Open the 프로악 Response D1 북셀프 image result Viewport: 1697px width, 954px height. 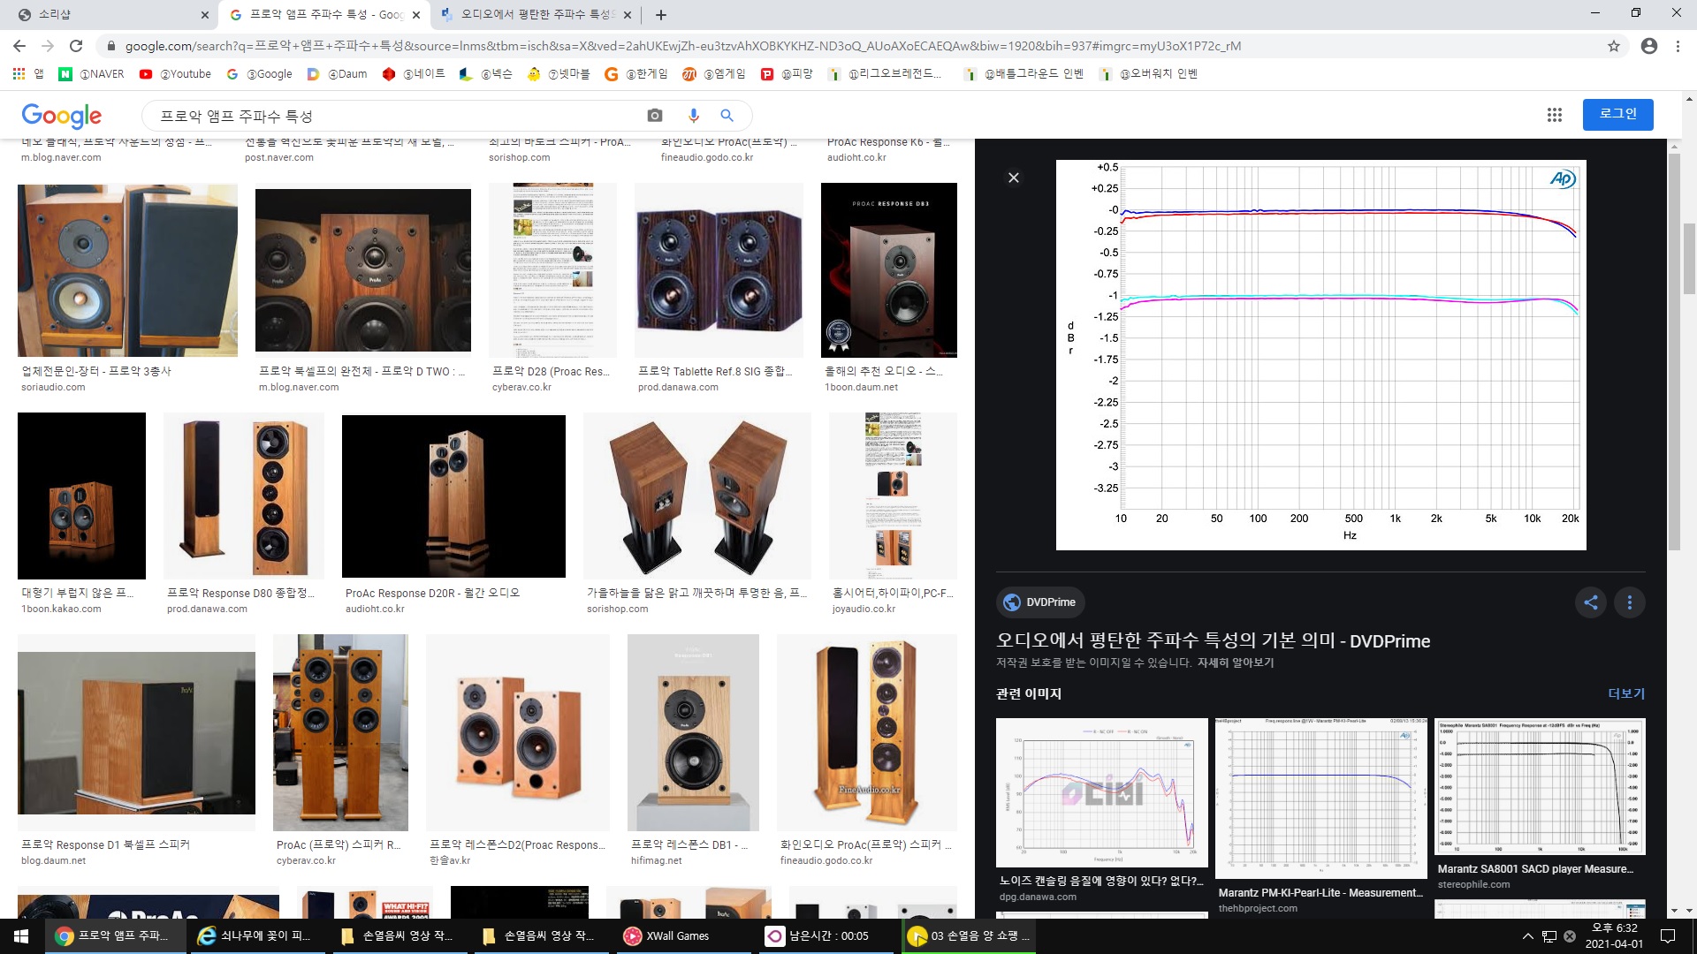point(136,733)
